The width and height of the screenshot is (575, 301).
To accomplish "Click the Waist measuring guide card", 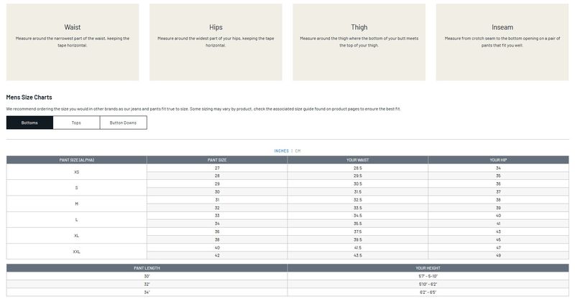I will 73,42.
